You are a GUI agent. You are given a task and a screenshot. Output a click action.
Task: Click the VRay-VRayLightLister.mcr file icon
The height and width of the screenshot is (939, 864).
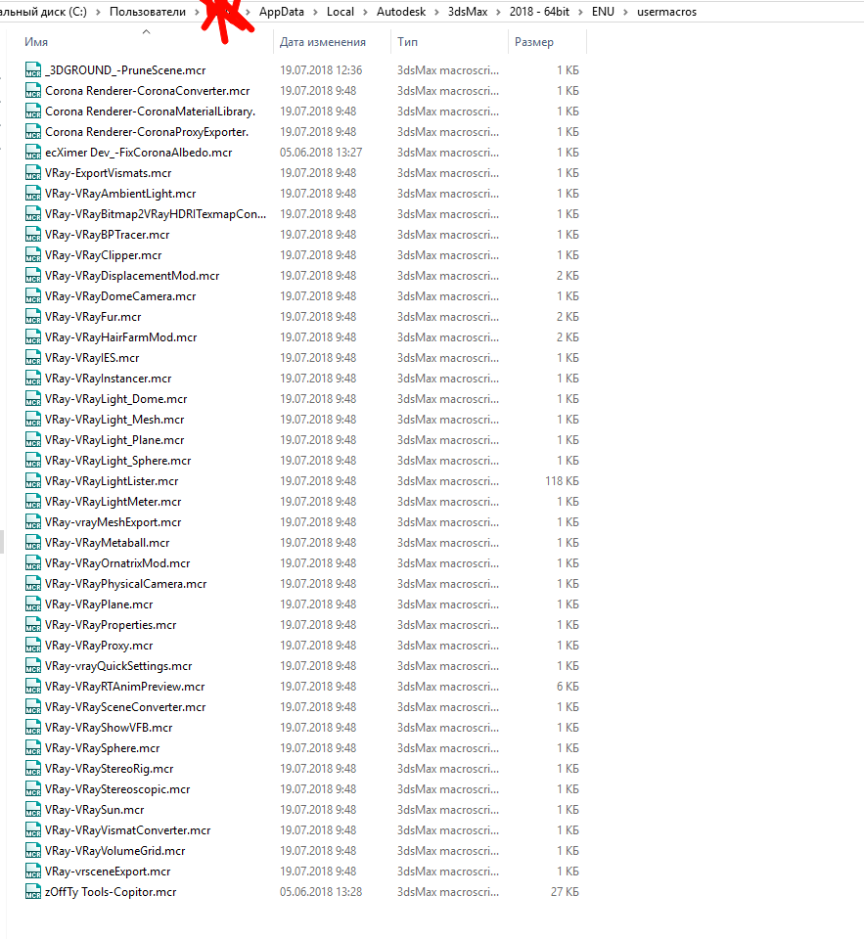tap(33, 481)
